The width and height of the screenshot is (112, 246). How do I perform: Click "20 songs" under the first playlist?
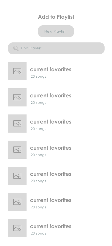[38, 77]
